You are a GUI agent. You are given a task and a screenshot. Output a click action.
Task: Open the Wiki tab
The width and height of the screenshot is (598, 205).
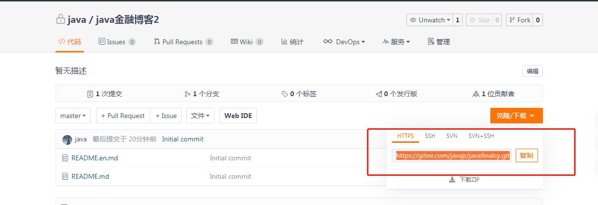pyautogui.click(x=247, y=42)
